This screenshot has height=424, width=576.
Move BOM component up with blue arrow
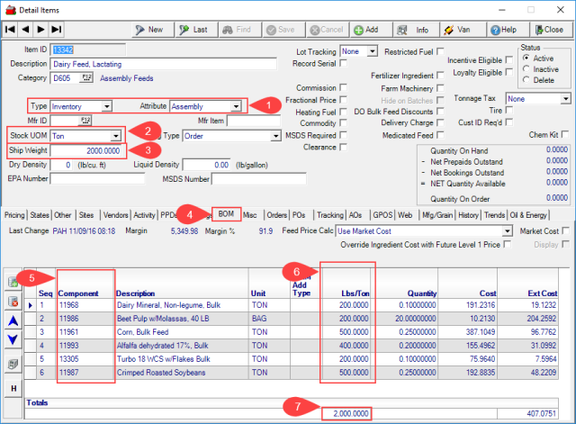pos(14,320)
